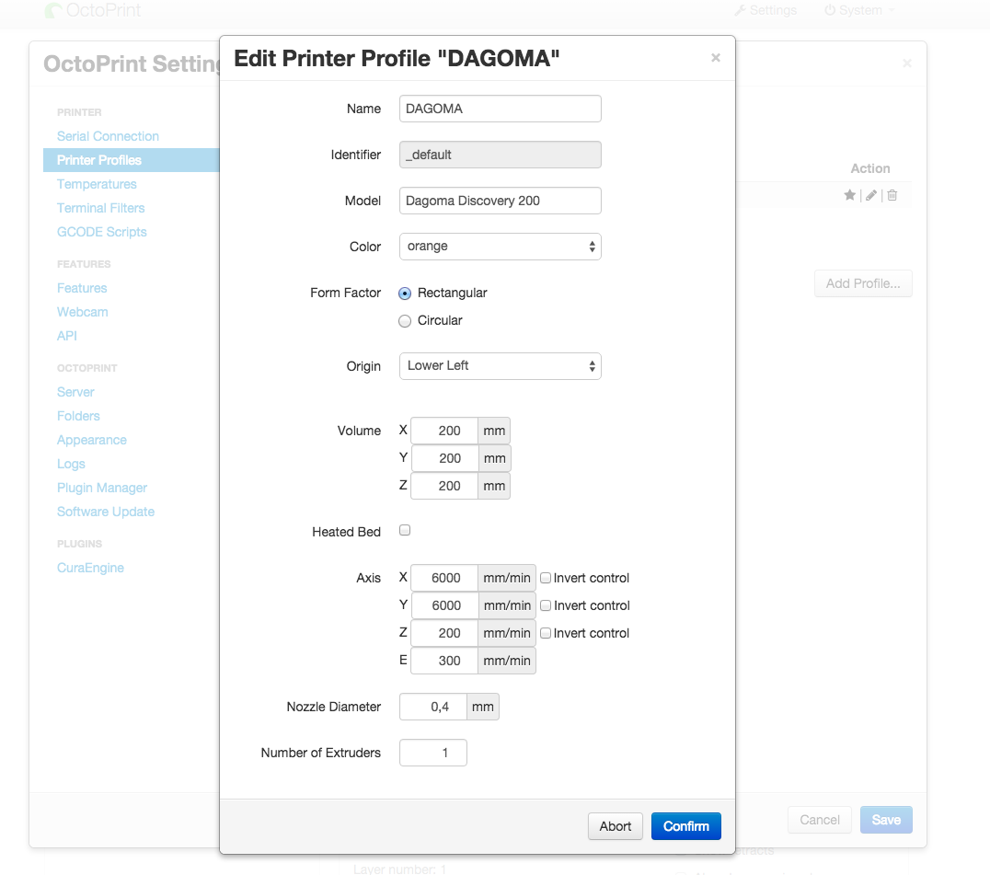Click the Model field with Dagoma Discovery 200
Screen dimensions: 990x875
(x=500, y=201)
